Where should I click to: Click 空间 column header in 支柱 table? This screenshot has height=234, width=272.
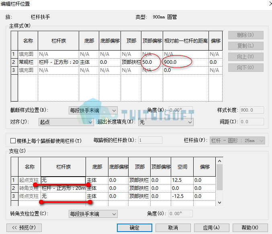pyautogui.click(x=182, y=167)
